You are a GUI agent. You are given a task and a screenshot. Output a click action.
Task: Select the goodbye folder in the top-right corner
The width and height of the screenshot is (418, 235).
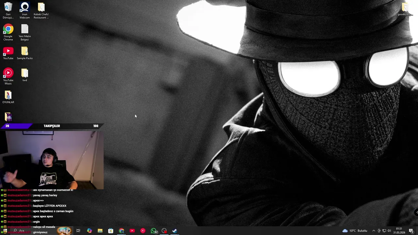405,9
